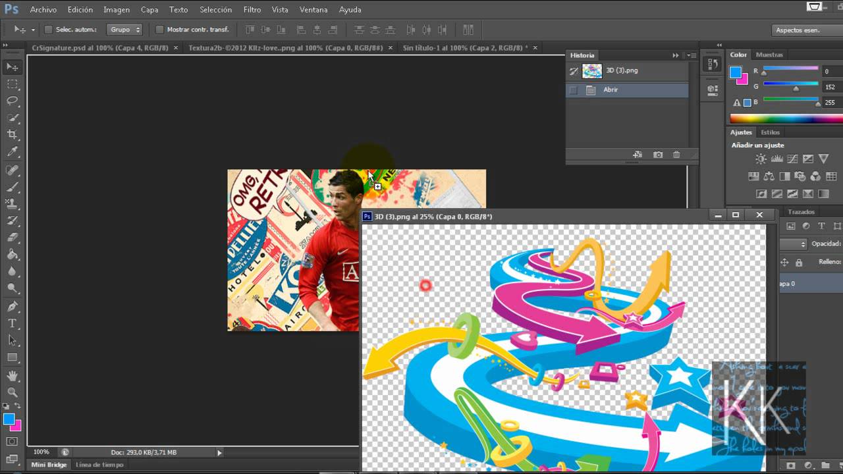The image size is (843, 474).
Task: Select the Horizontal Type tool
Action: pyautogui.click(x=12, y=323)
